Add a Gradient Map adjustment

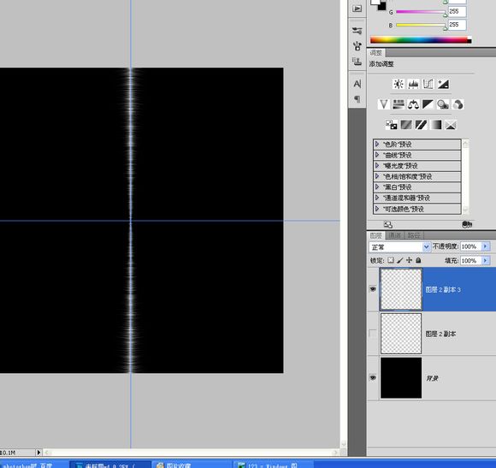pos(436,124)
